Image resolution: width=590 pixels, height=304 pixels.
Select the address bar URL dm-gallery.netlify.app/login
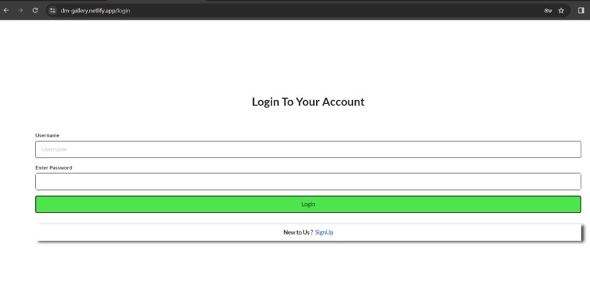[x=95, y=10]
